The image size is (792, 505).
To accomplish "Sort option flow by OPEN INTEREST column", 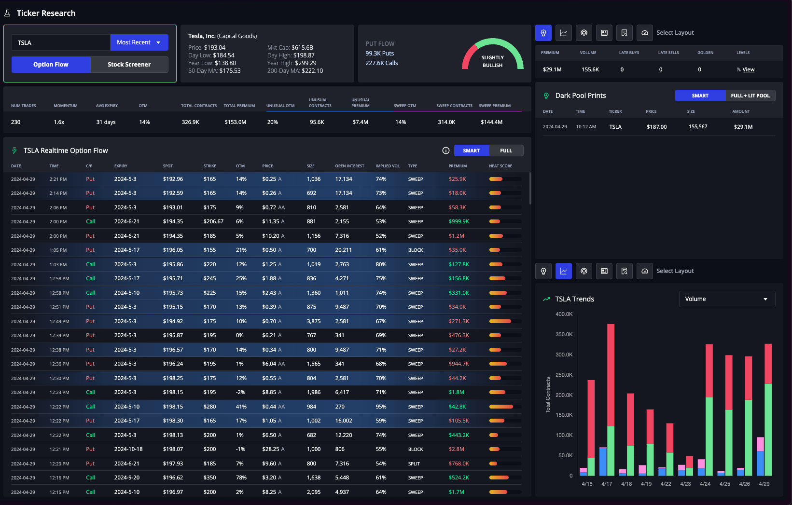I will (x=350, y=166).
